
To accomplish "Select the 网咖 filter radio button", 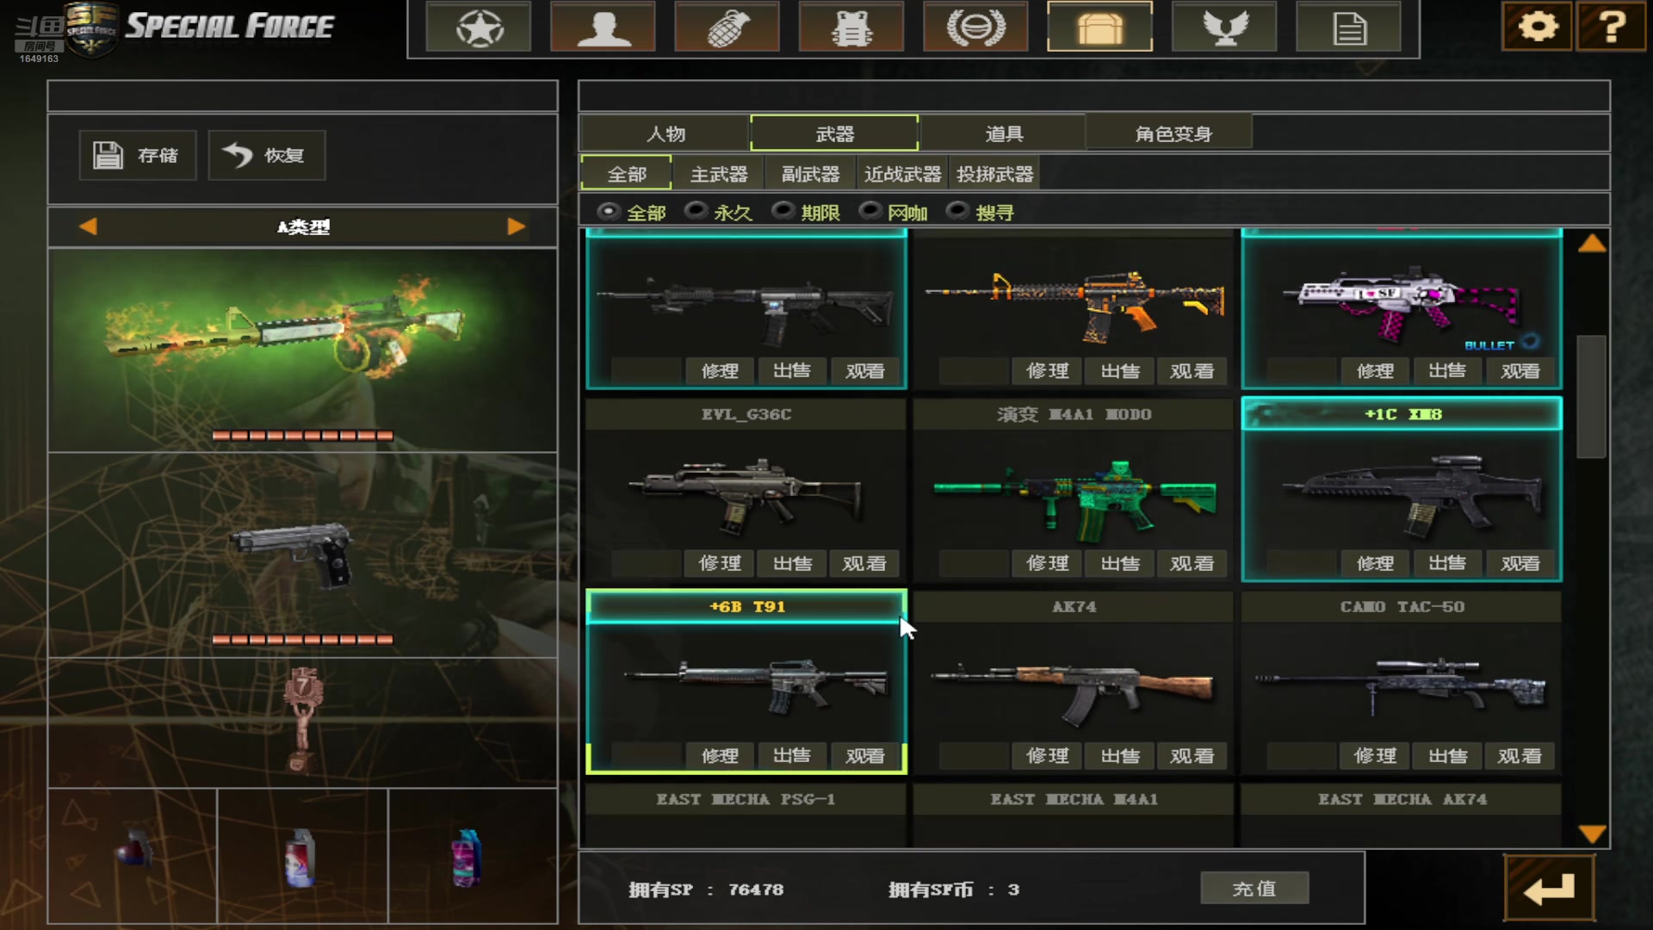I will [870, 211].
